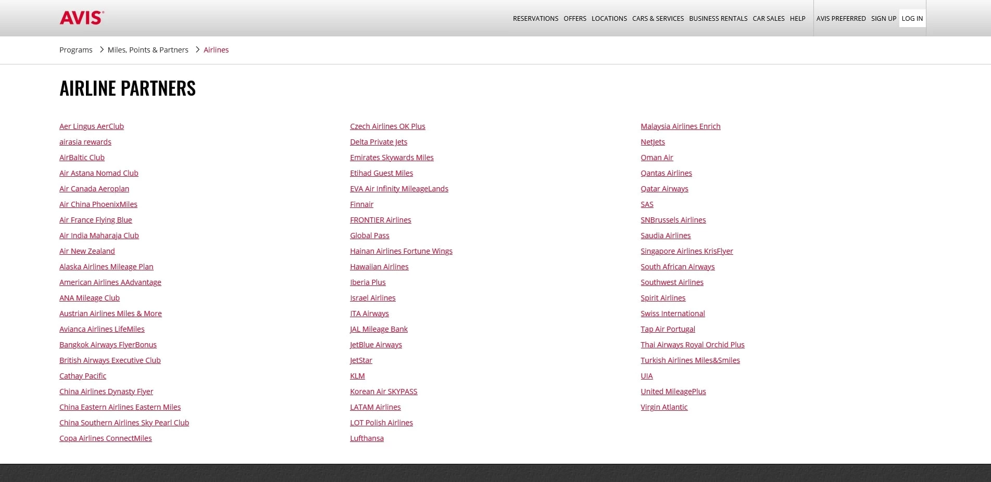Viewport: 991px width, 482px height.
Task: Open Business Rentals menu
Action: [718, 18]
